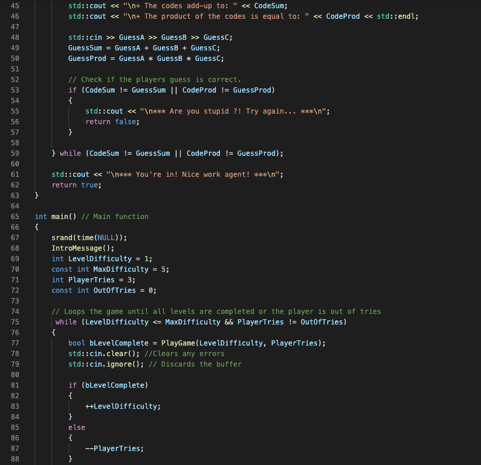Click std::endl at end of line 46
The width and height of the screenshot is (481, 465).
pyautogui.click(x=396, y=16)
